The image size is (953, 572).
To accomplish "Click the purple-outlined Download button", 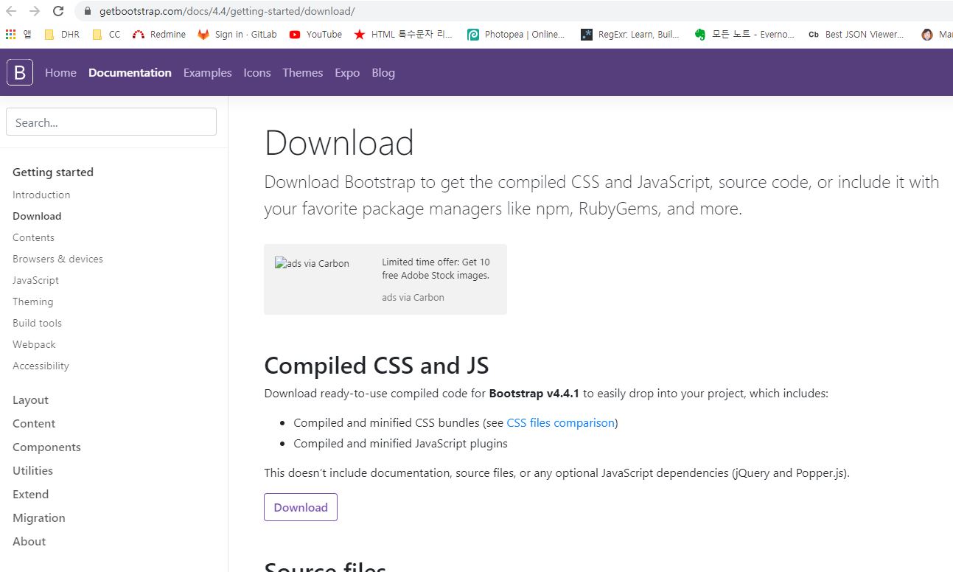I will [301, 507].
